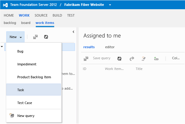The width and height of the screenshot is (185, 124).
Task: Switch to the SOURCE hub
Action: click(x=41, y=15)
